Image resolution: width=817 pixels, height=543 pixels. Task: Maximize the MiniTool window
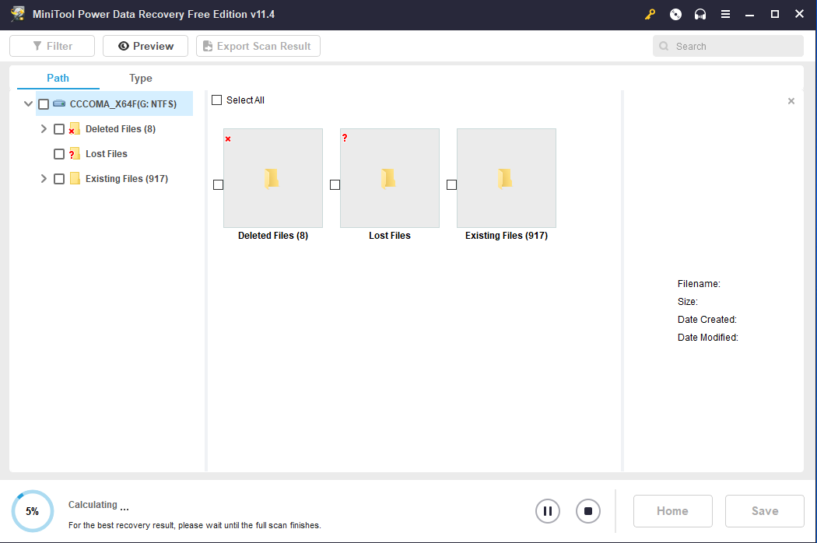pyautogui.click(x=775, y=15)
